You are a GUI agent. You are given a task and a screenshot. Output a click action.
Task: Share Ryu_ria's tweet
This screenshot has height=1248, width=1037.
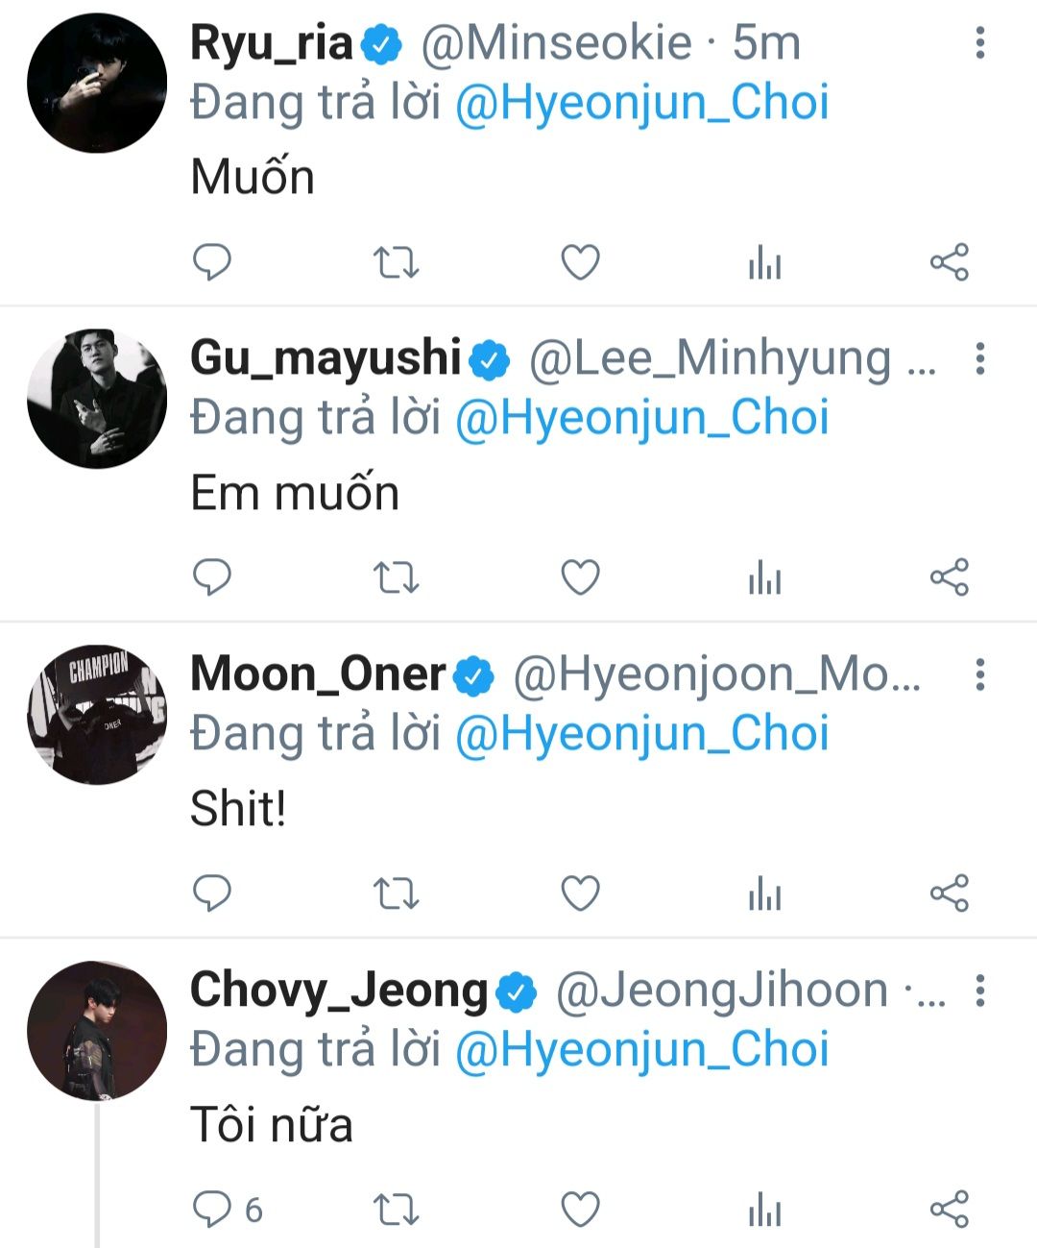[949, 261]
